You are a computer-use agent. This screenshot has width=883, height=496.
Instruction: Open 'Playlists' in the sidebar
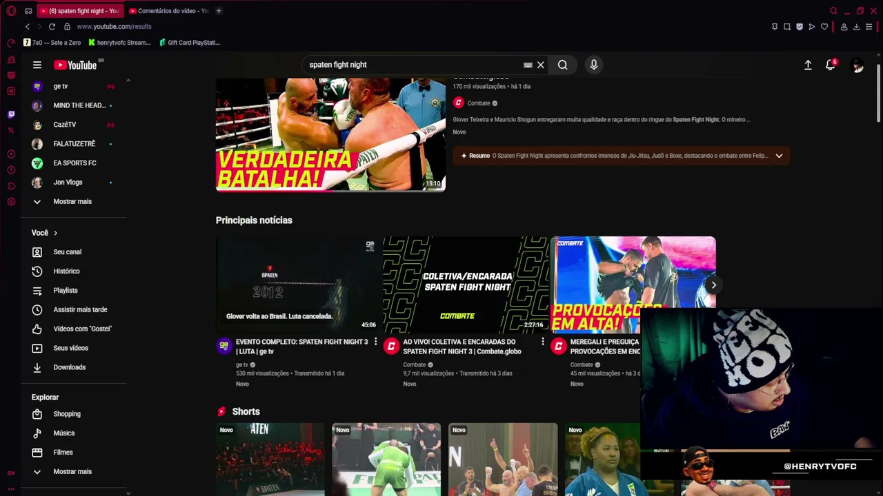(74, 291)
